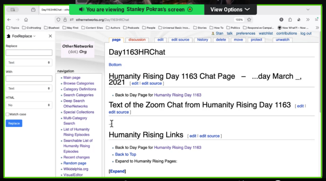Image resolution: width=326 pixels, height=181 pixels.
Task: Click the 133% zoom level indicator
Action: [x=239, y=20]
